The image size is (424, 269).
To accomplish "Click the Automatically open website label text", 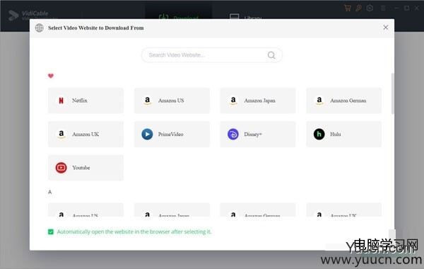I will [134, 231].
